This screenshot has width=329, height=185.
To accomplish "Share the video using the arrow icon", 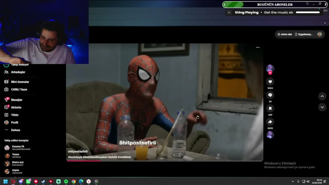I will tap(270, 122).
